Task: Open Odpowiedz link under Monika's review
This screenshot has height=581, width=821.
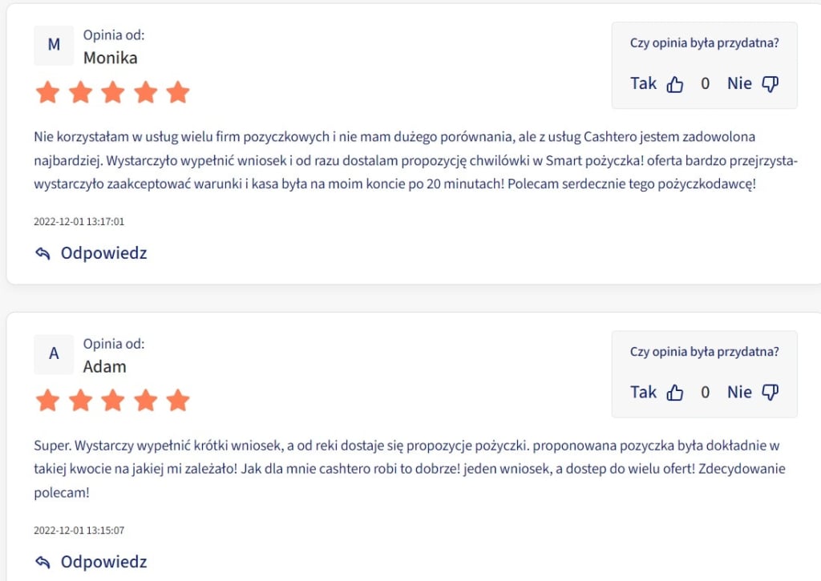Action: pyautogui.click(x=103, y=253)
